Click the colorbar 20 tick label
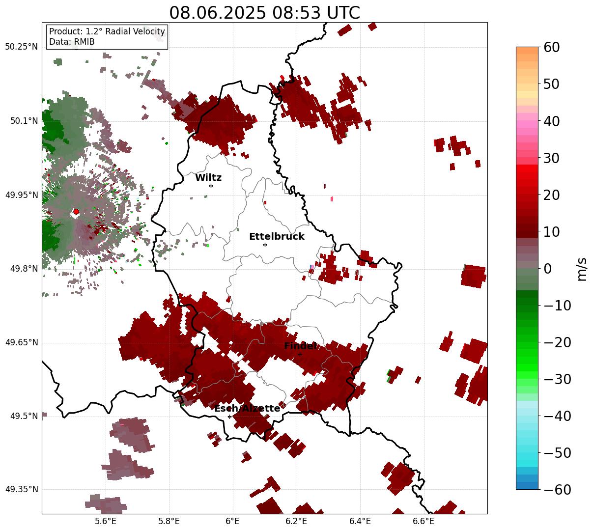The width and height of the screenshot is (593, 531). [x=551, y=195]
